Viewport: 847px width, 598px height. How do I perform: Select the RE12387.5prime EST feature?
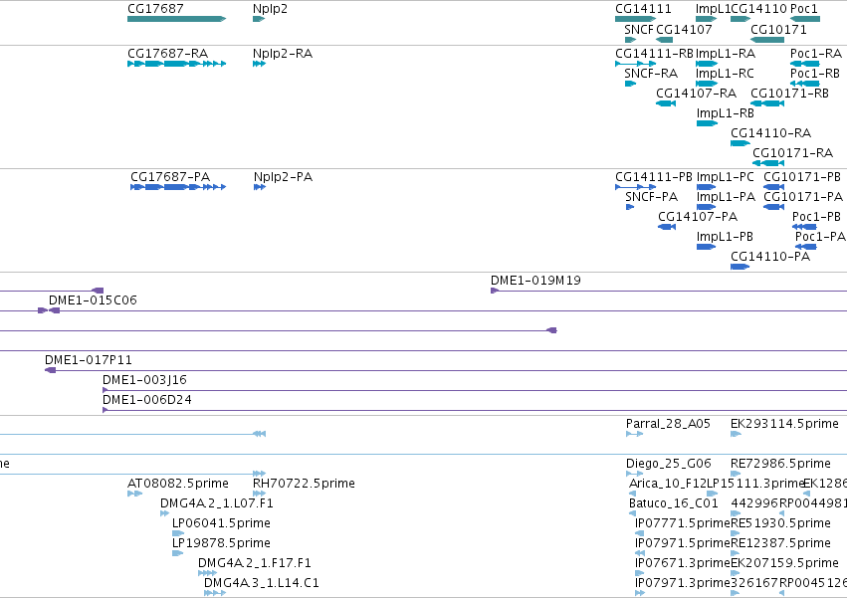736,553
